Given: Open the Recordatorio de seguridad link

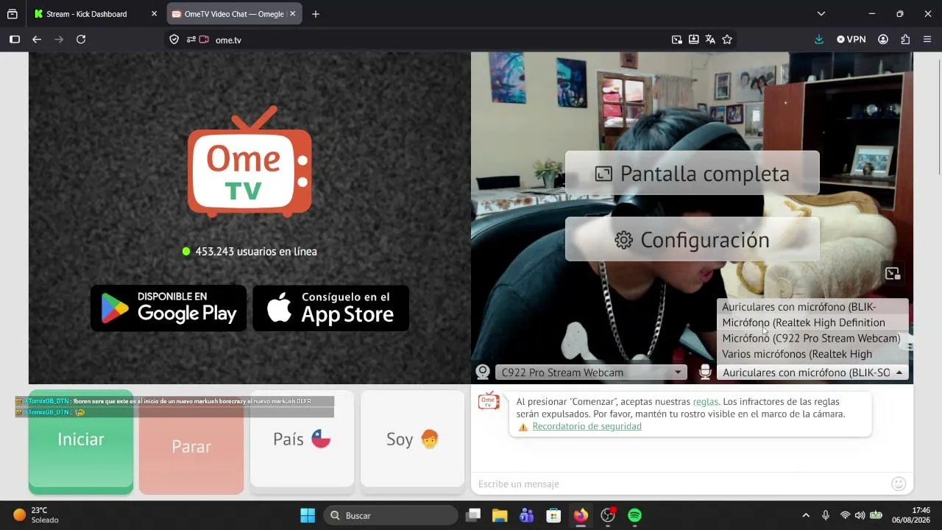Looking at the screenshot, I should 587,426.
